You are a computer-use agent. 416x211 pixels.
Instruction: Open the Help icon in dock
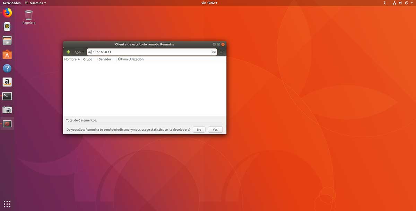tap(7, 68)
